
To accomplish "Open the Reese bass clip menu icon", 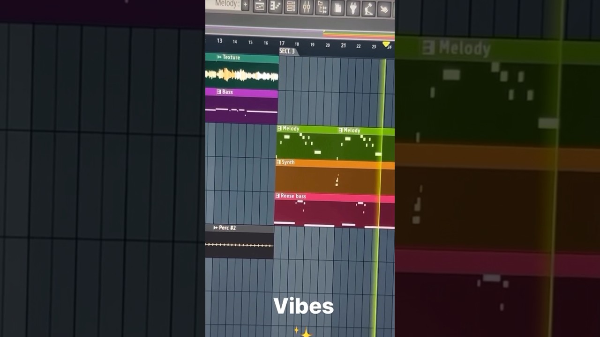I will 277,196.
